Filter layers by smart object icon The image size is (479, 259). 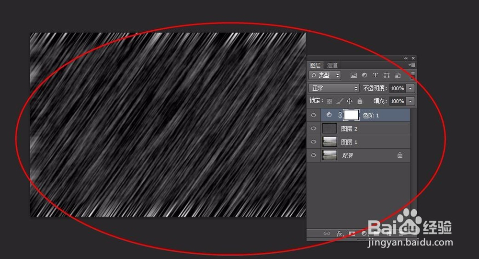point(398,75)
